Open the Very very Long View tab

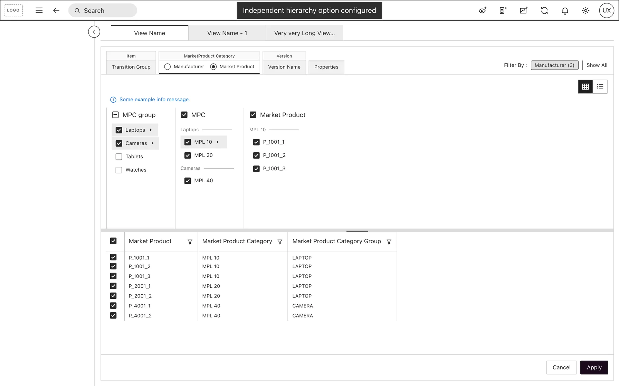coord(304,33)
